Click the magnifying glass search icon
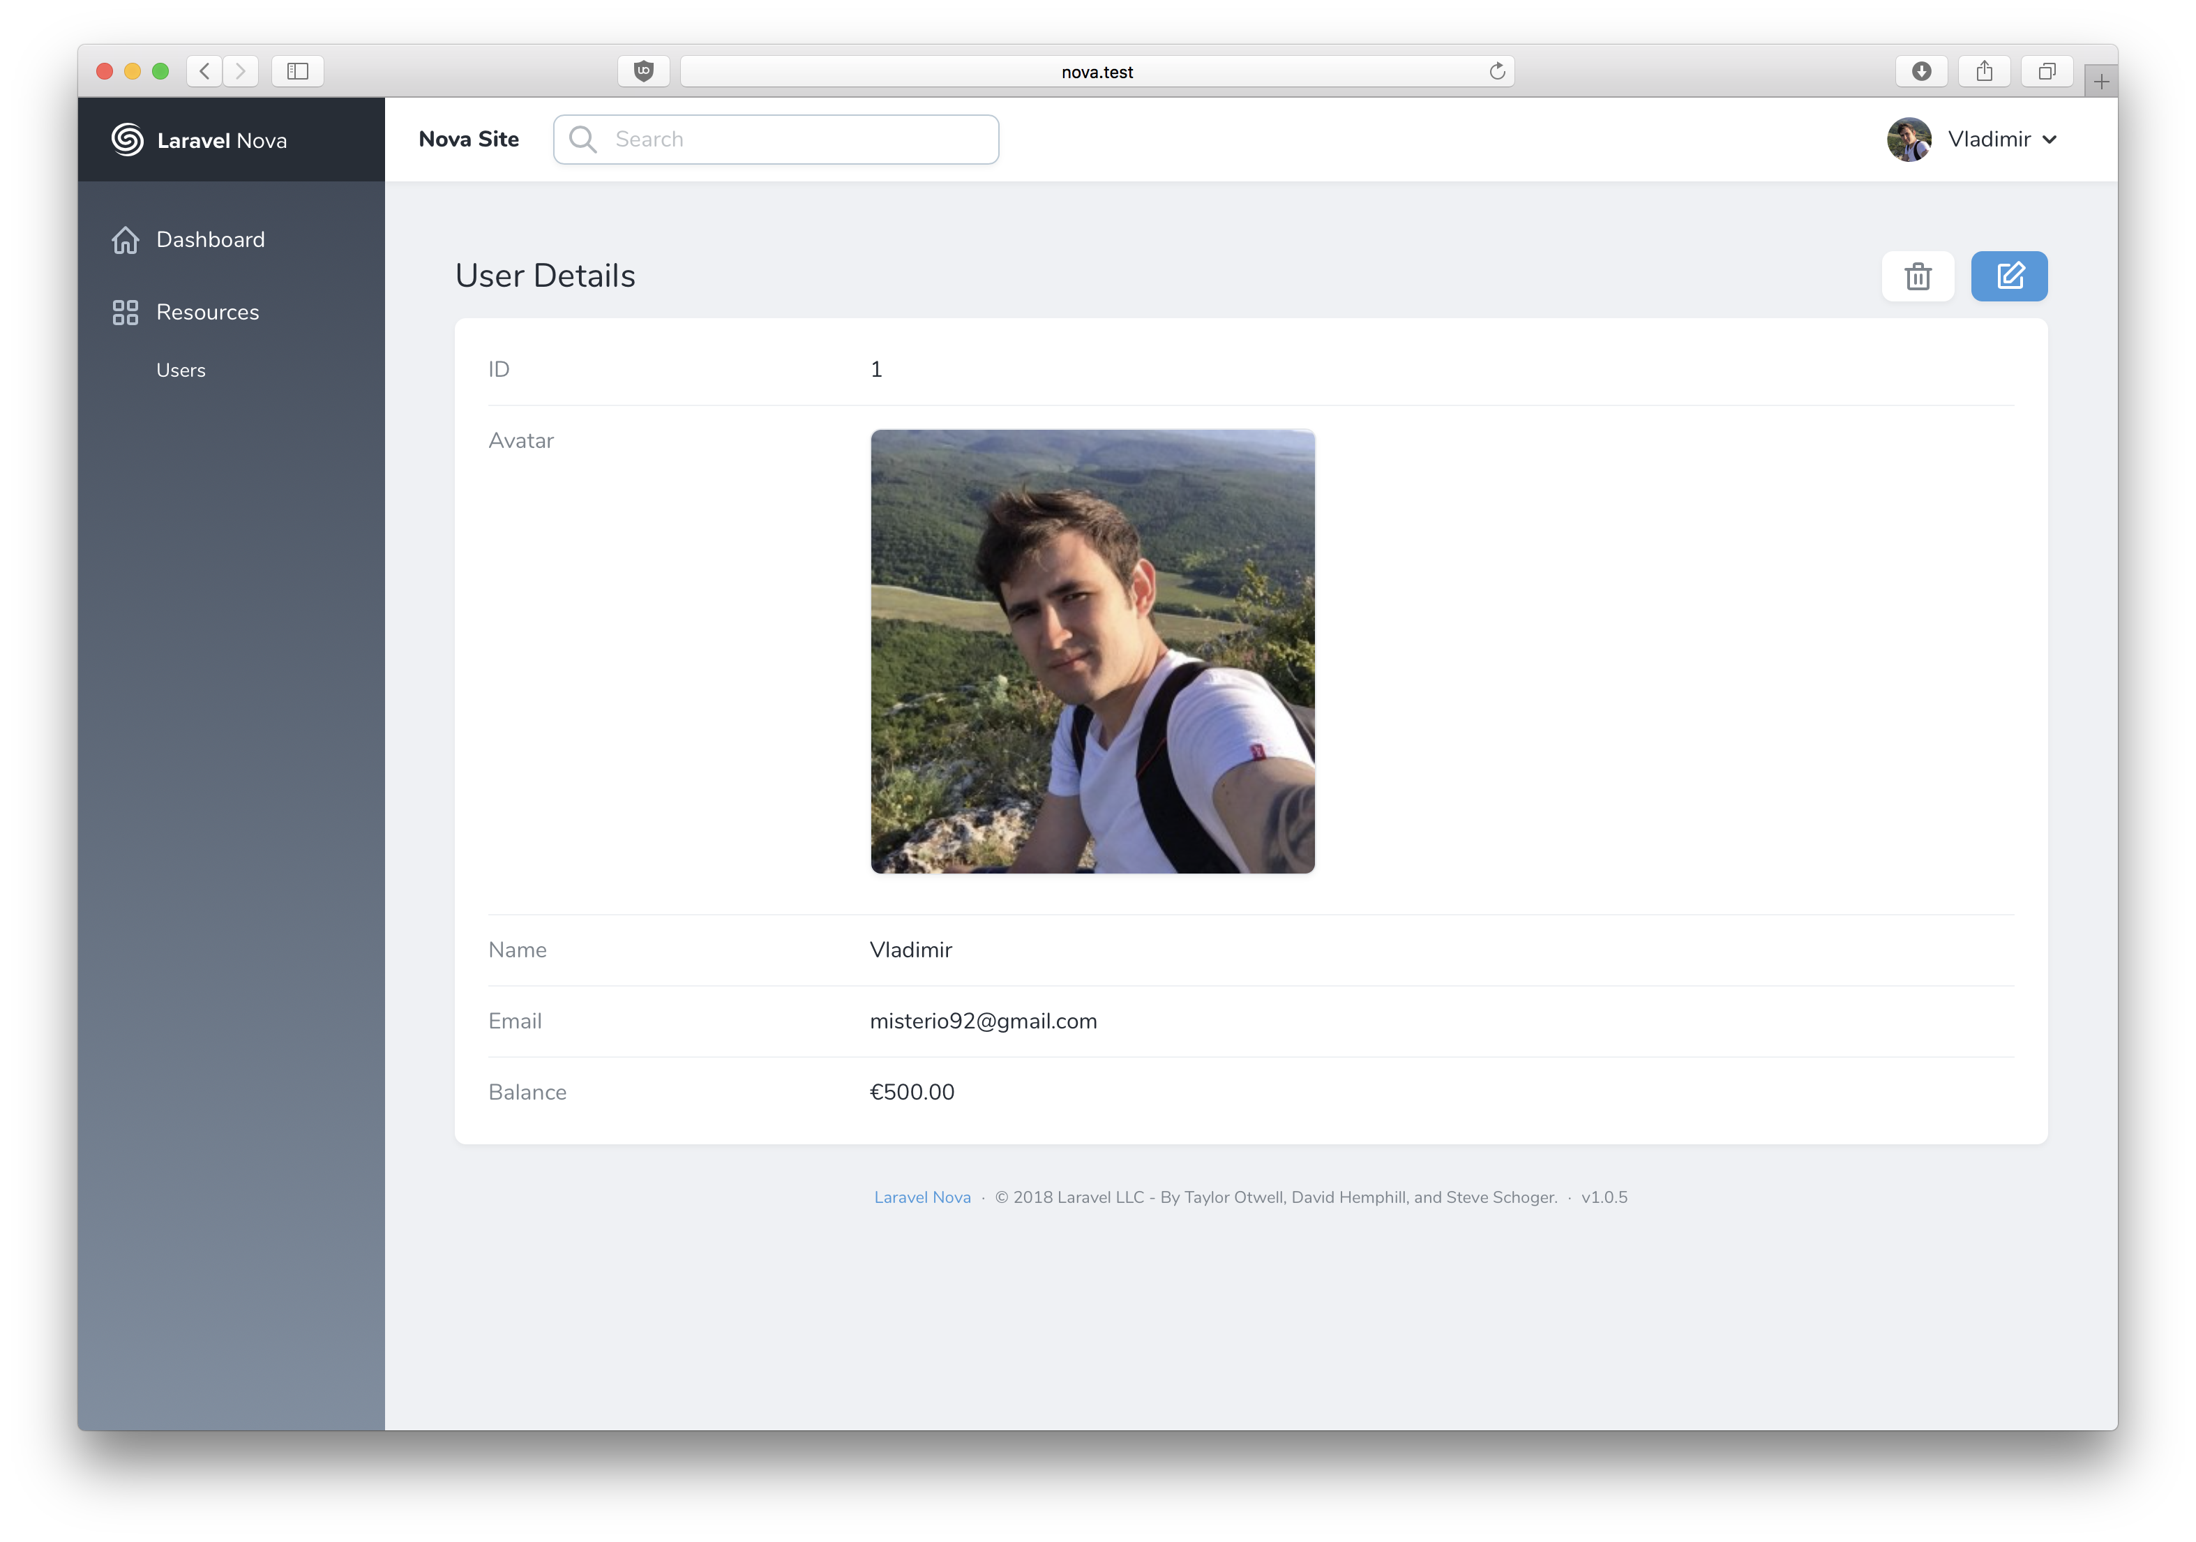This screenshot has height=1542, width=2196. (x=582, y=140)
